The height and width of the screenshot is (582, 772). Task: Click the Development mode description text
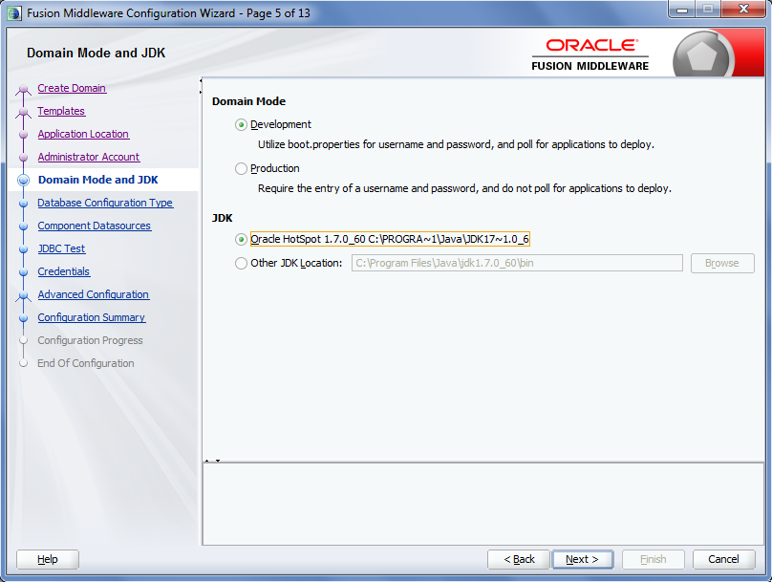456,144
